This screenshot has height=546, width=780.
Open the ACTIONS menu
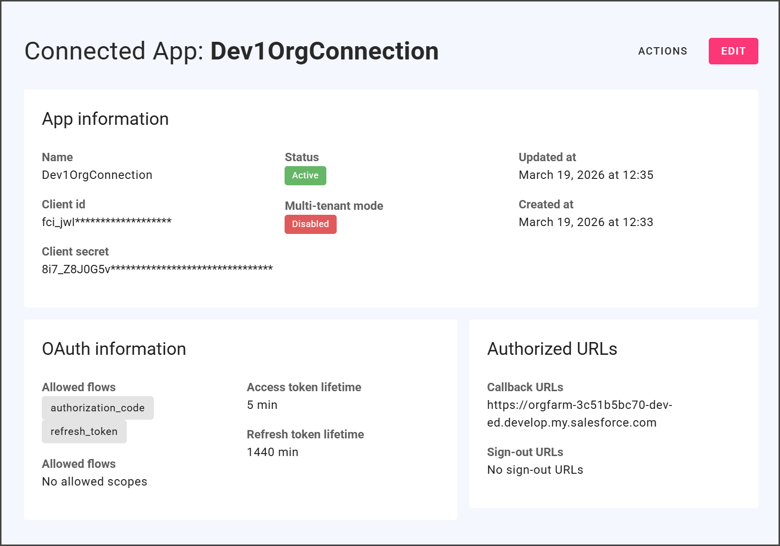[x=663, y=51]
